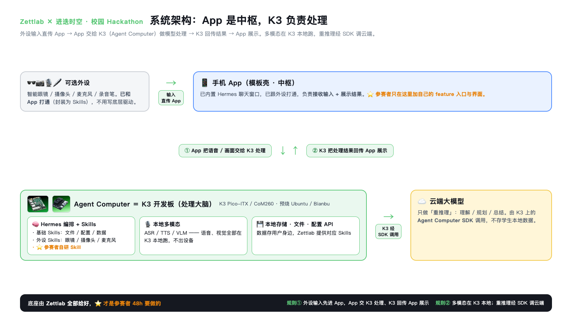
Task: Select the 本地存储 · 文件 · 配置 API card
Action: click(306, 236)
